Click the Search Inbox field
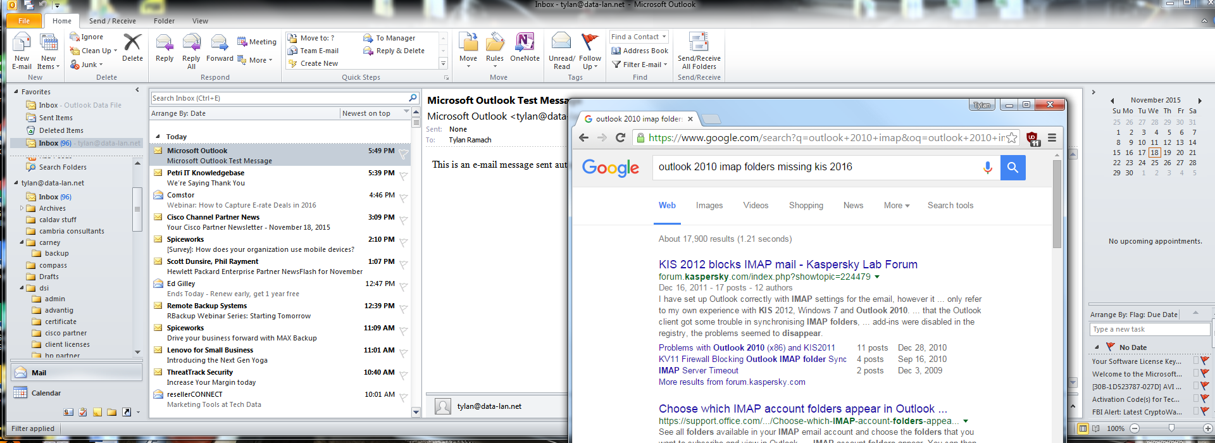The height and width of the screenshot is (443, 1215). pyautogui.click(x=278, y=98)
